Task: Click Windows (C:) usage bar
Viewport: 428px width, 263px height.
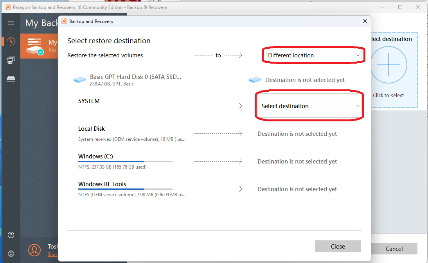Action: coord(125,162)
